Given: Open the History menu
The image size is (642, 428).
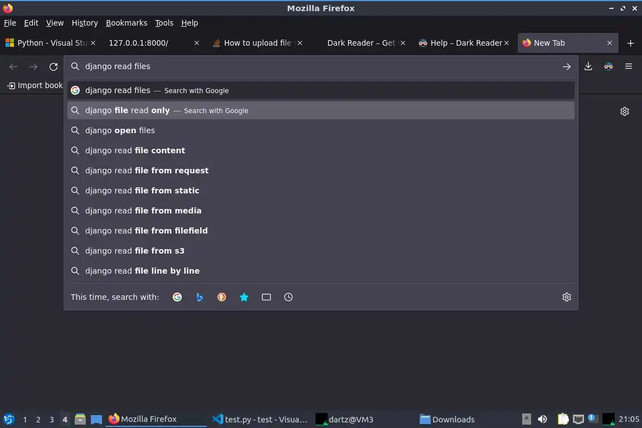Looking at the screenshot, I should coord(85,23).
